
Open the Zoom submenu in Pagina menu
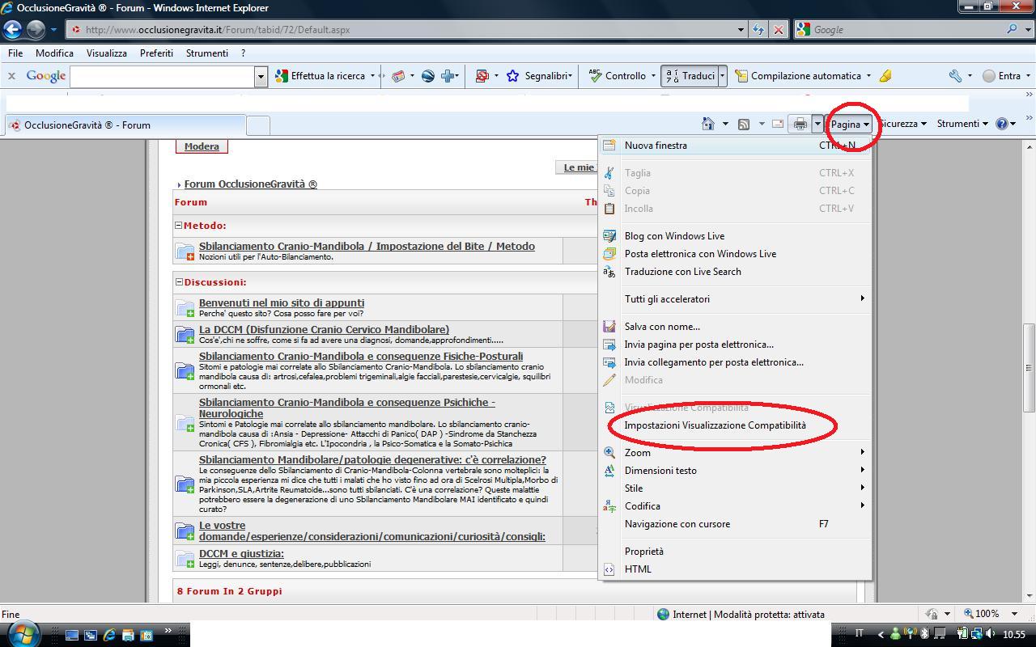735,453
